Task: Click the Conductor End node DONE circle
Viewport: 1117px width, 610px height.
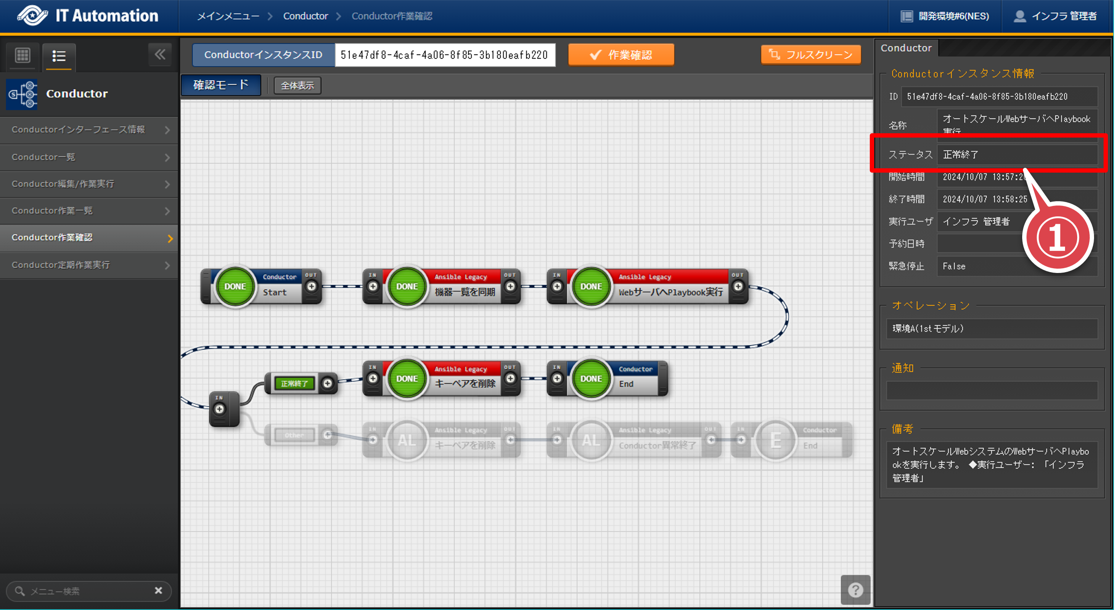Action: [x=591, y=379]
